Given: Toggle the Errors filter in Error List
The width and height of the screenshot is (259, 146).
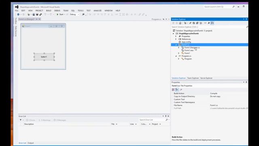Looking at the screenshot, I should click(31, 120).
